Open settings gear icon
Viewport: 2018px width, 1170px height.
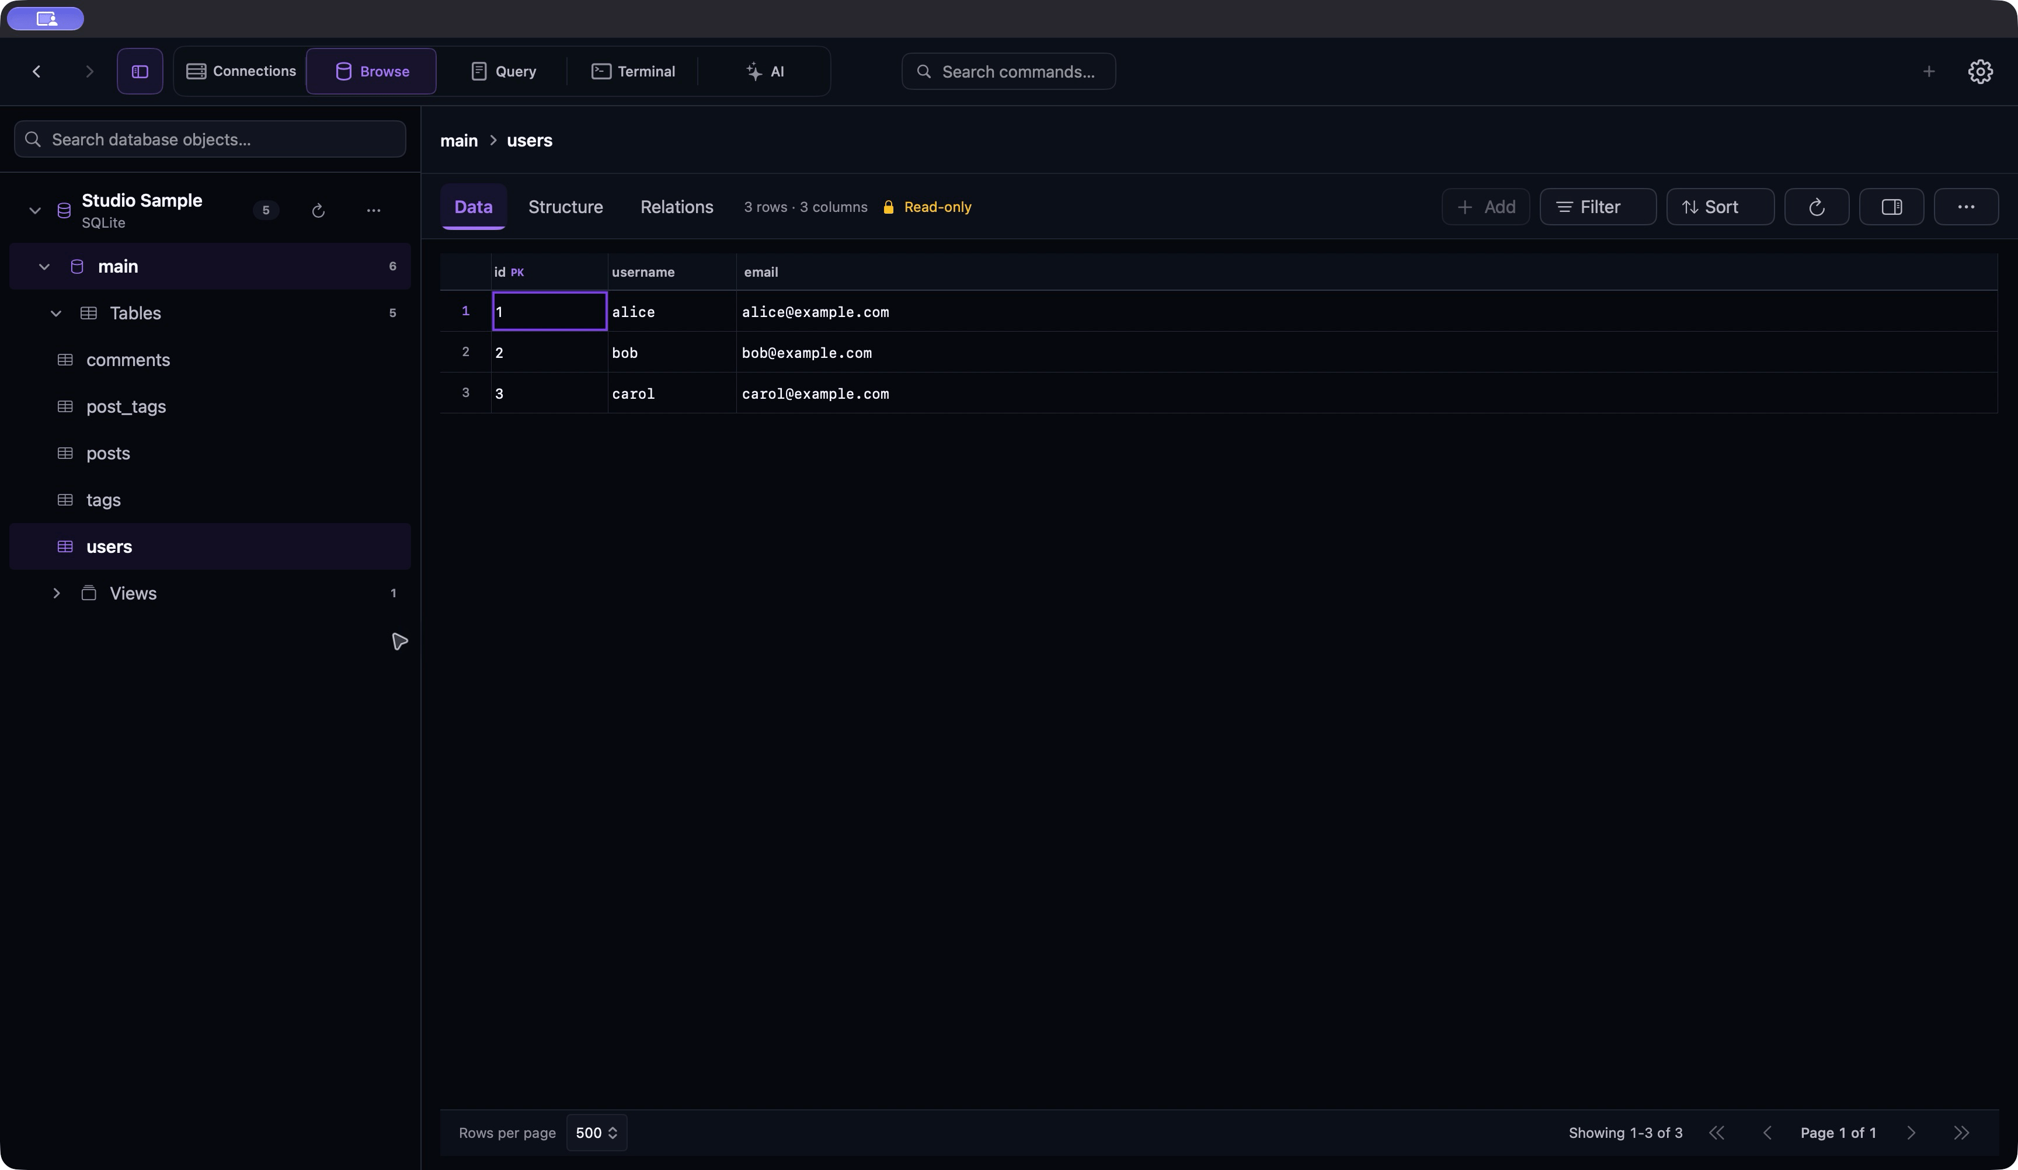coord(1981,71)
